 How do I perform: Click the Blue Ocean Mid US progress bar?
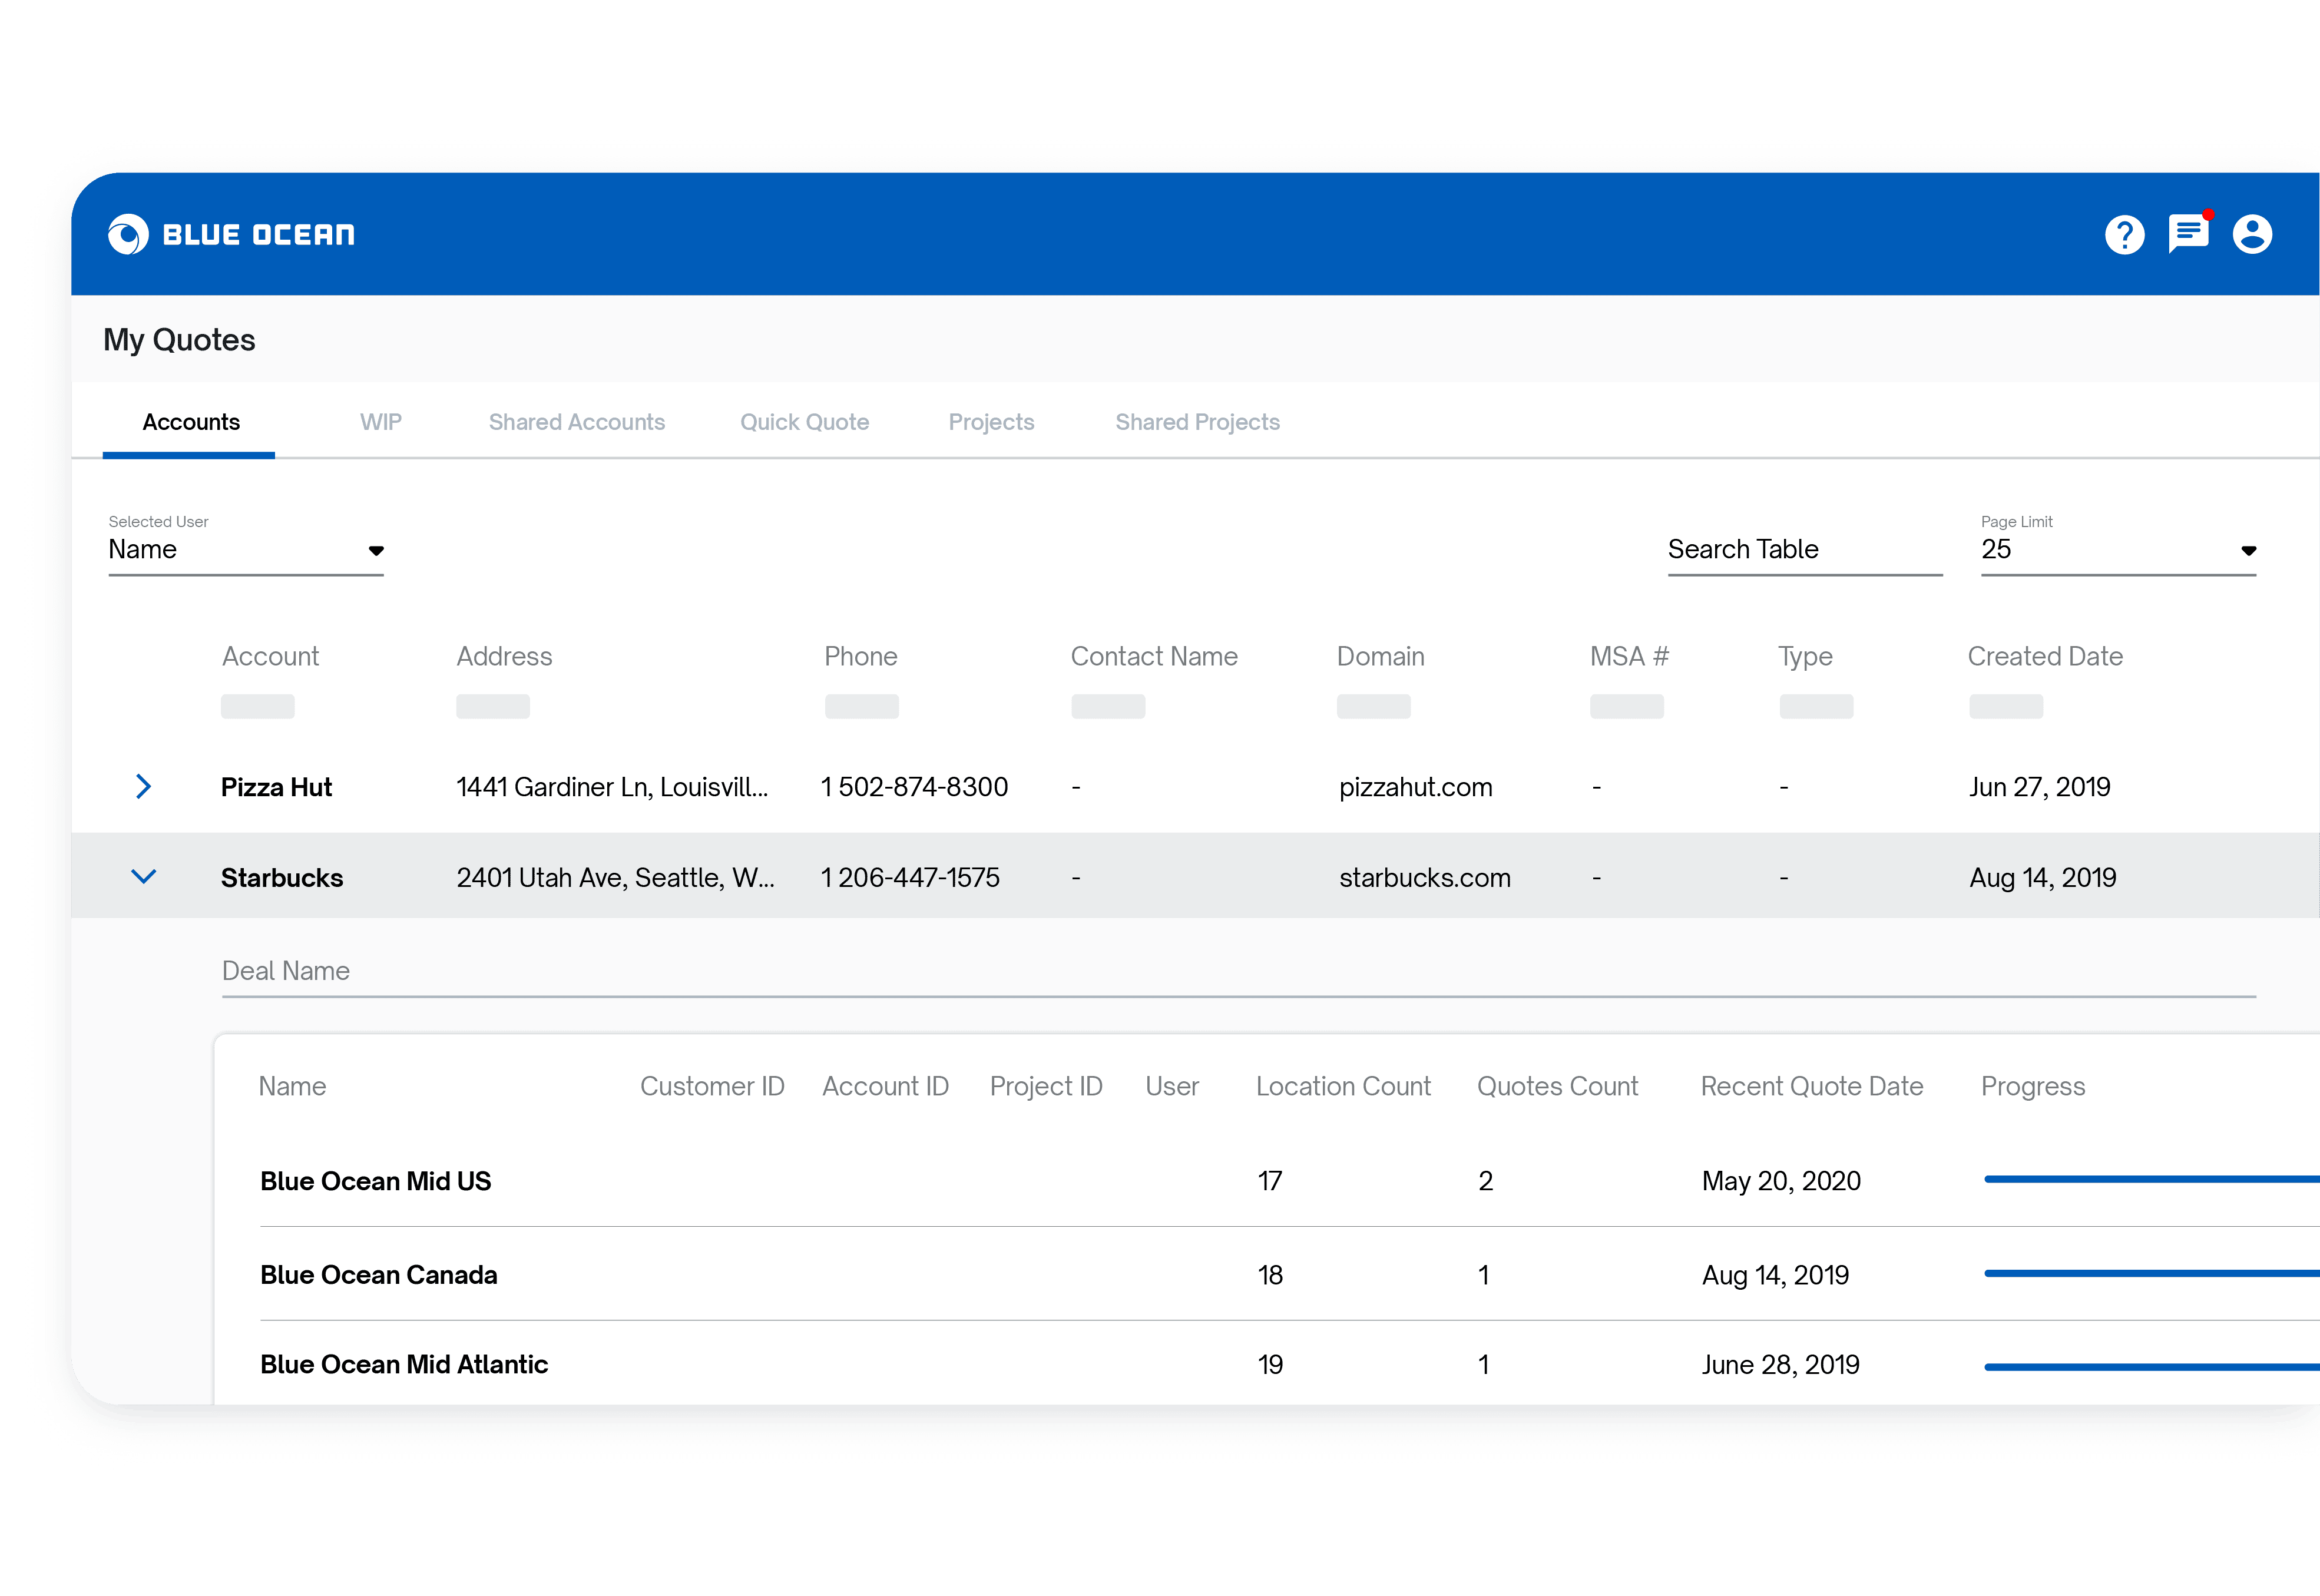click(2152, 1180)
